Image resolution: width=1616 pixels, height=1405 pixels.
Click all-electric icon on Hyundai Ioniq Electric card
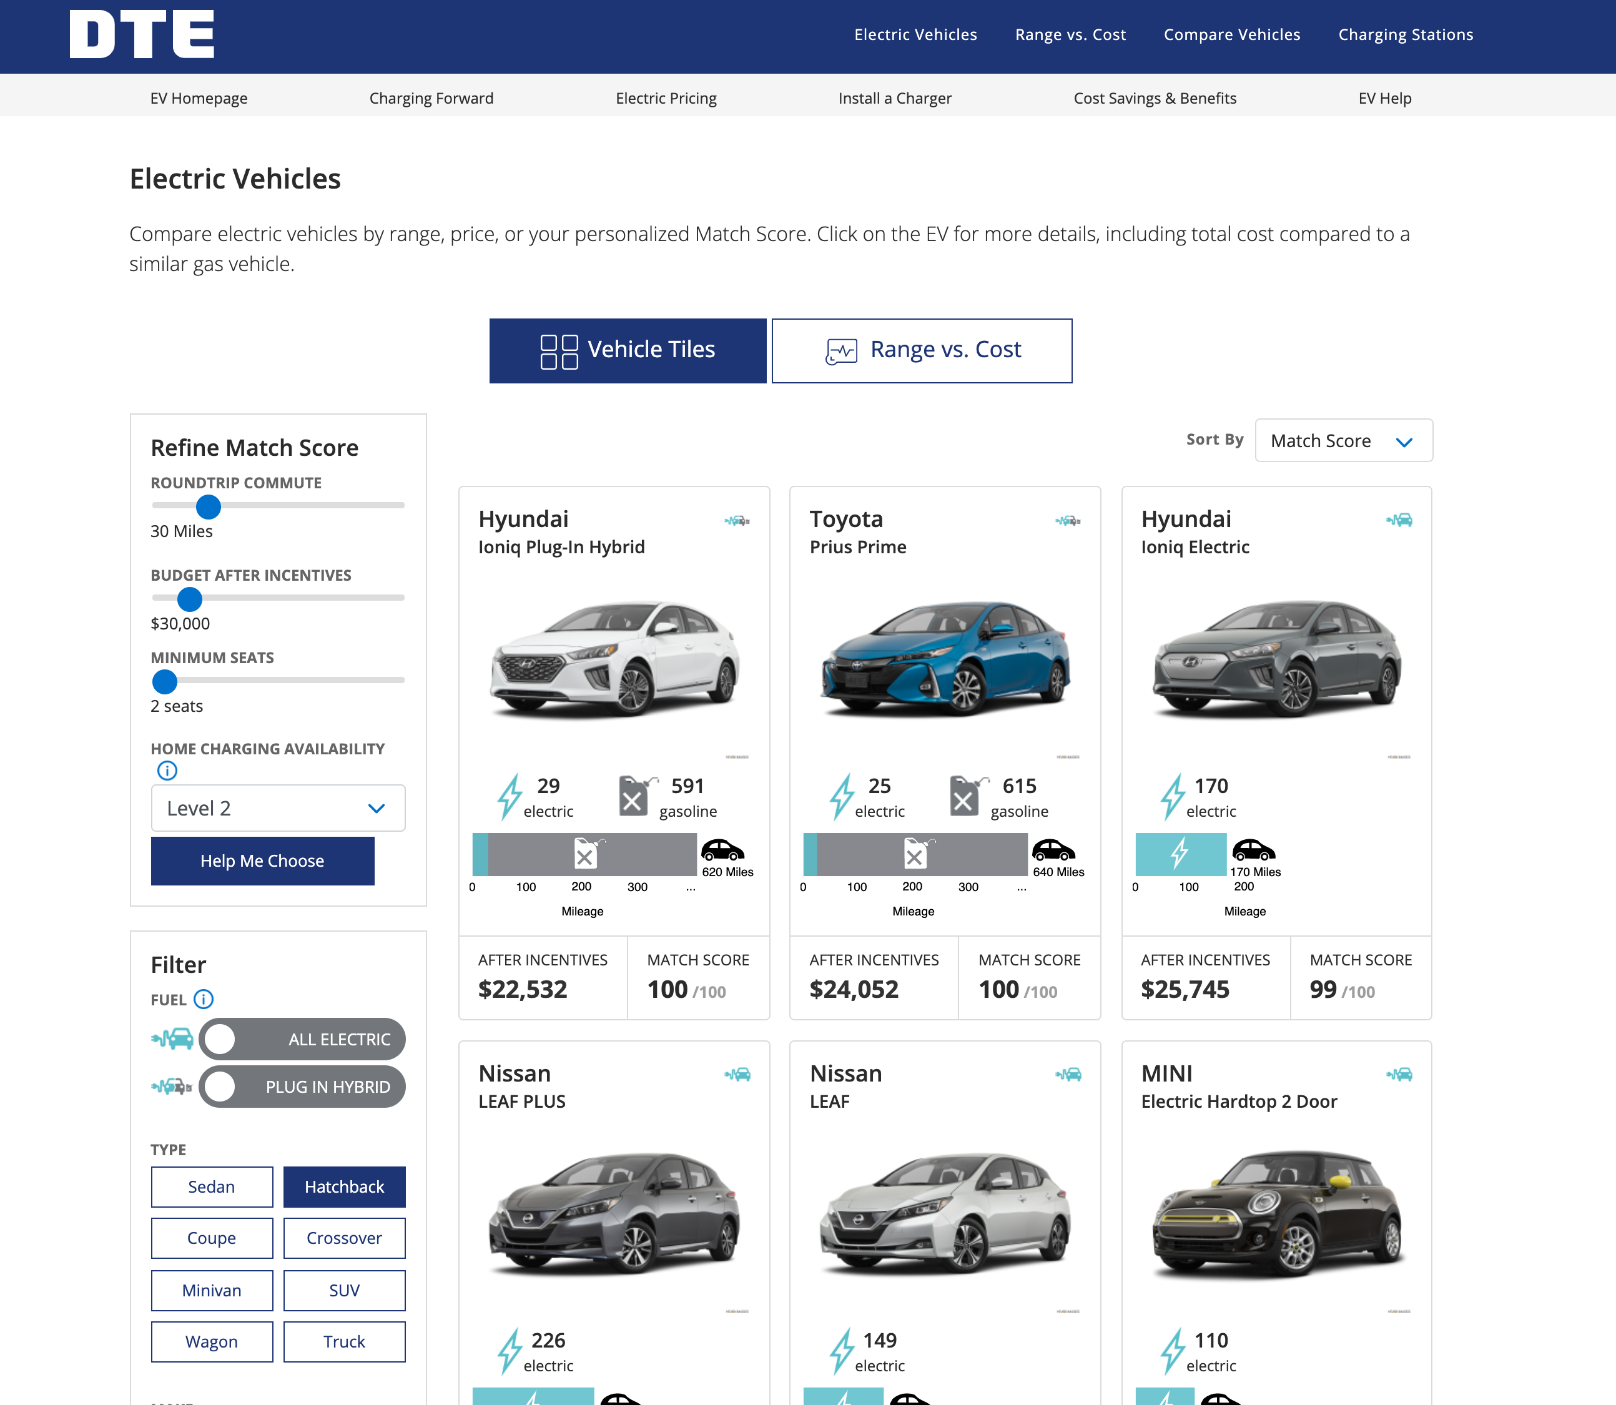pyautogui.click(x=1399, y=520)
